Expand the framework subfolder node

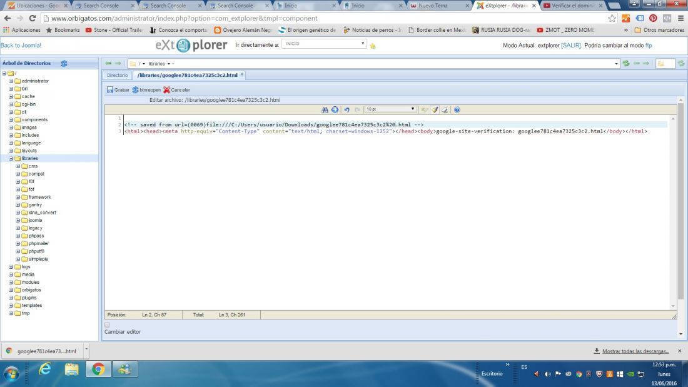click(x=18, y=197)
